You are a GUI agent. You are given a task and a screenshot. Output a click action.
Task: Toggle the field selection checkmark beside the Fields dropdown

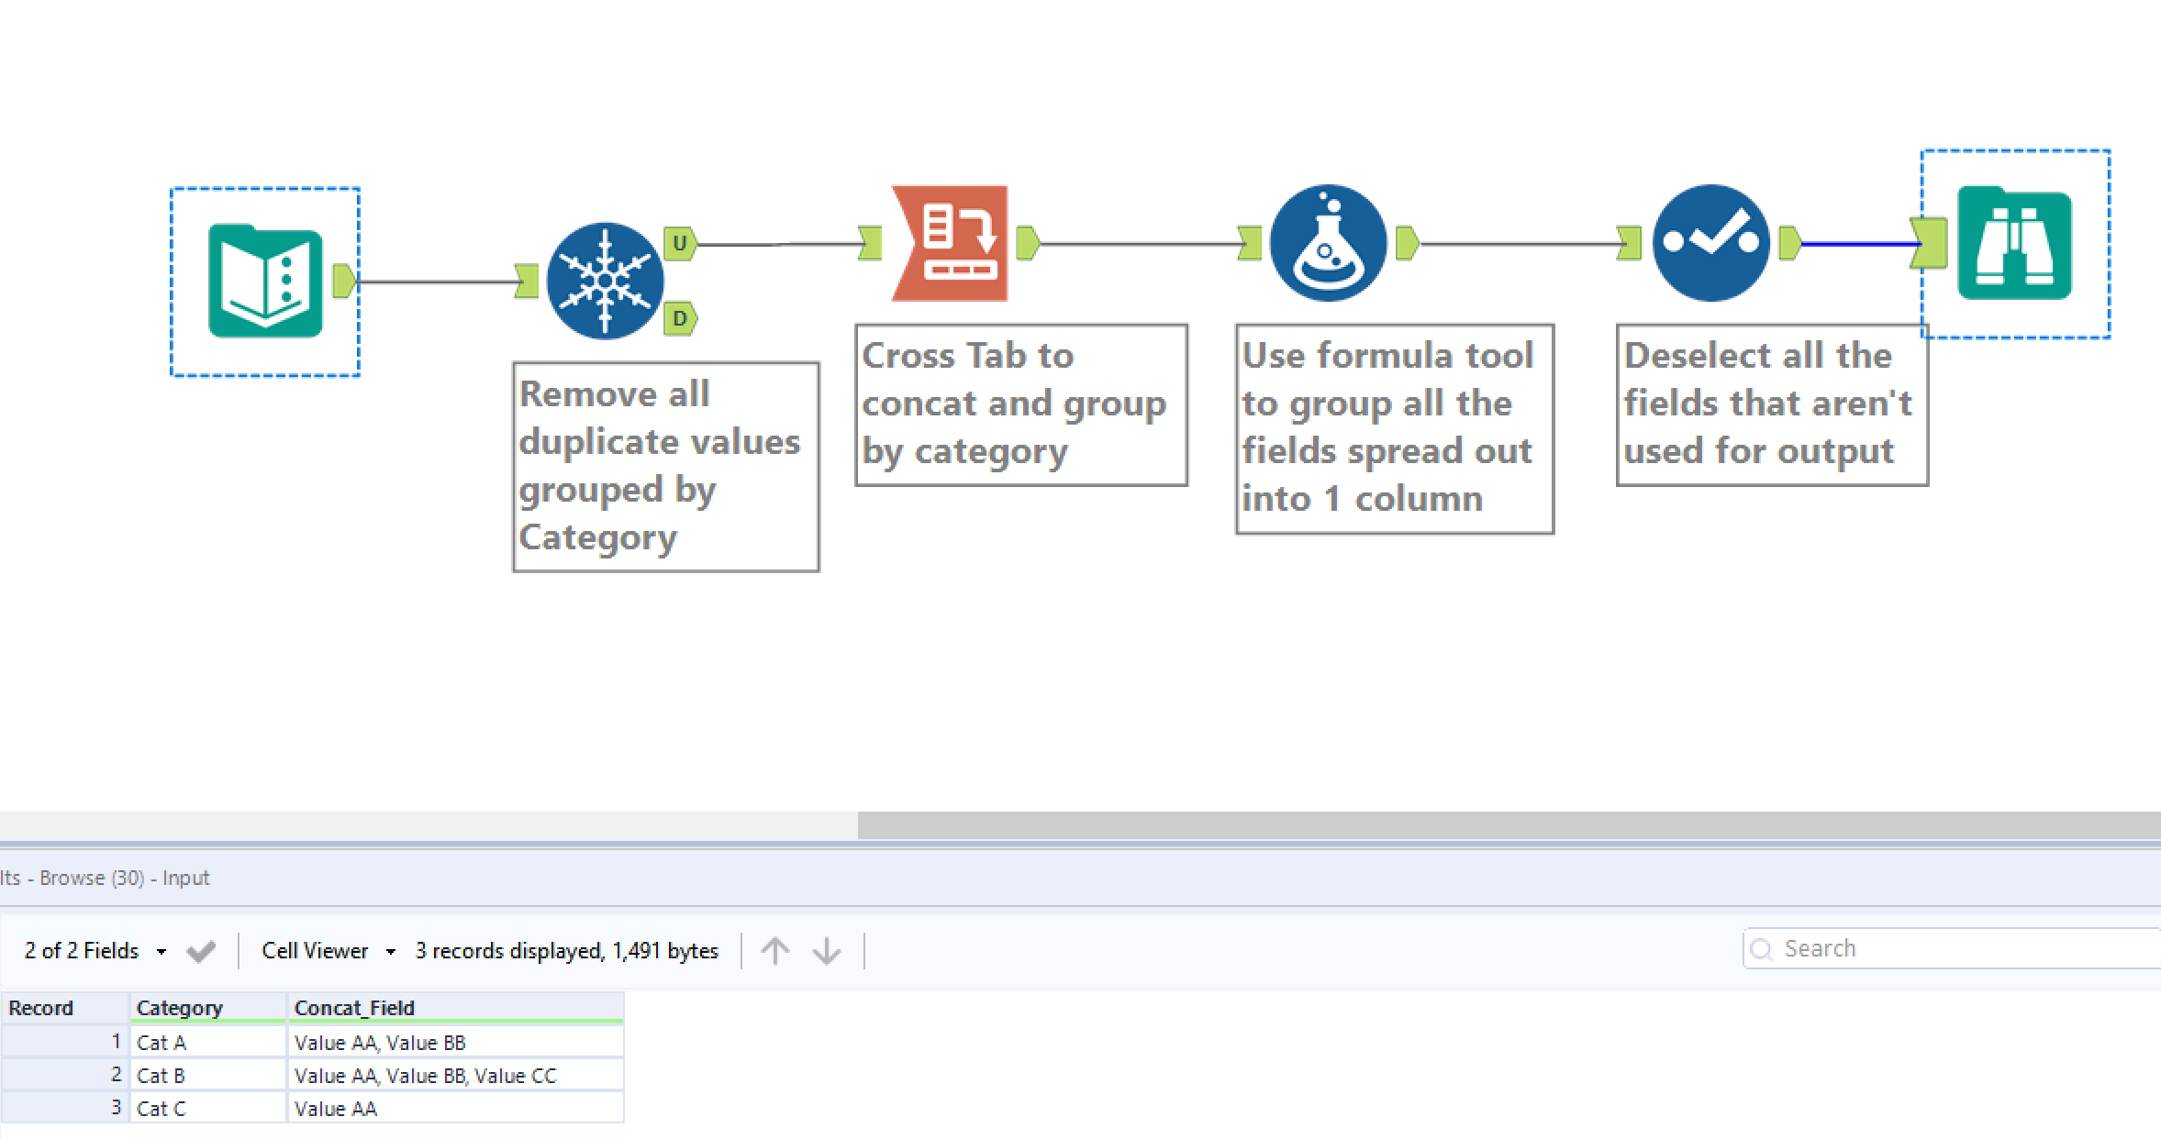[201, 950]
